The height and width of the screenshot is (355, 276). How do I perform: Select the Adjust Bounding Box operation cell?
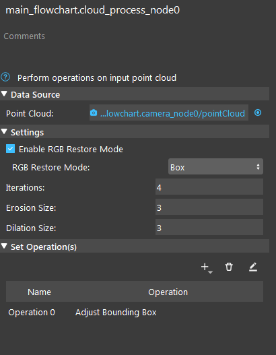116,313
